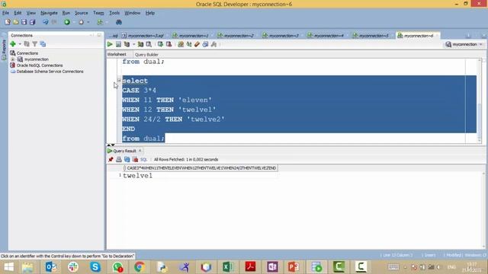Click the green plus New Connection icon
Image resolution: width=488 pixels, height=274 pixels.
tap(13, 44)
